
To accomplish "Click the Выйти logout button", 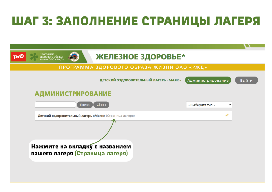I will point(246,80).
